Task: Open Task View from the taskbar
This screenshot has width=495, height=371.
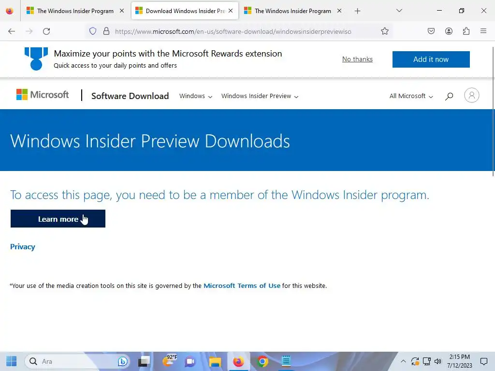Action: tap(144, 361)
